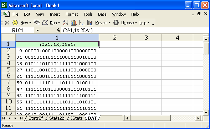210x129 pixels.
Task: Select cell starting with 47 1111111010
Action: 57,89
